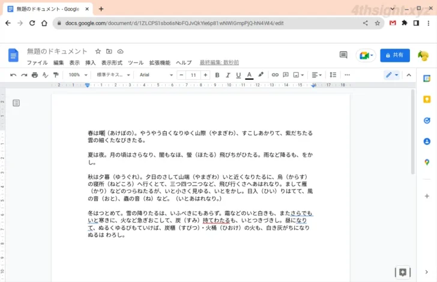
Task: Click the undo arrow in toolbar
Action: tap(13, 75)
